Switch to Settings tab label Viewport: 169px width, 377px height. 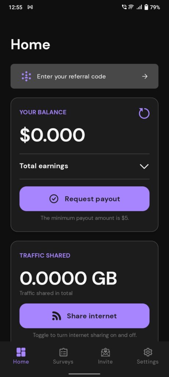point(148,362)
